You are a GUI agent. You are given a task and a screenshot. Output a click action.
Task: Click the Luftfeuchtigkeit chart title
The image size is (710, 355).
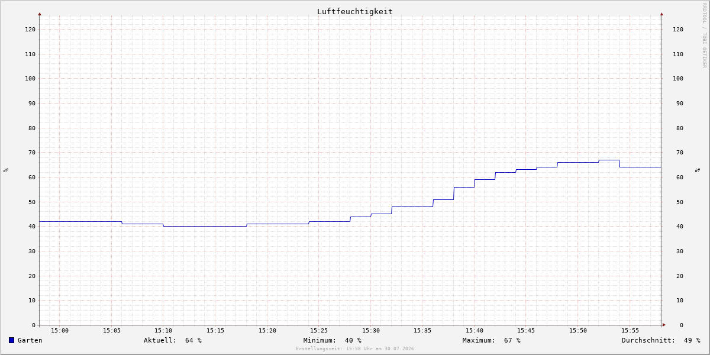click(x=354, y=11)
